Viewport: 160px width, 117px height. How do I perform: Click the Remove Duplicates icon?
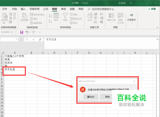(96, 18)
